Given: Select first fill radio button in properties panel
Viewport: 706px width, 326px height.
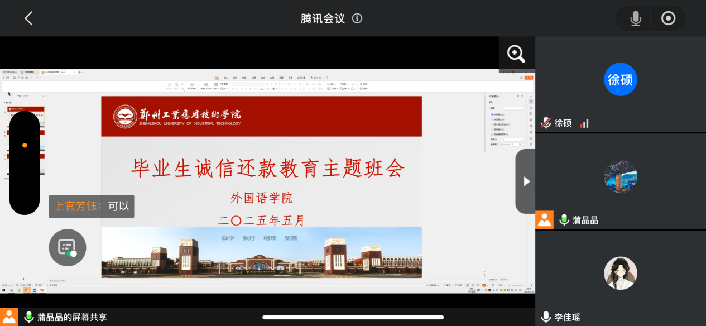Looking at the screenshot, I should coord(492,114).
